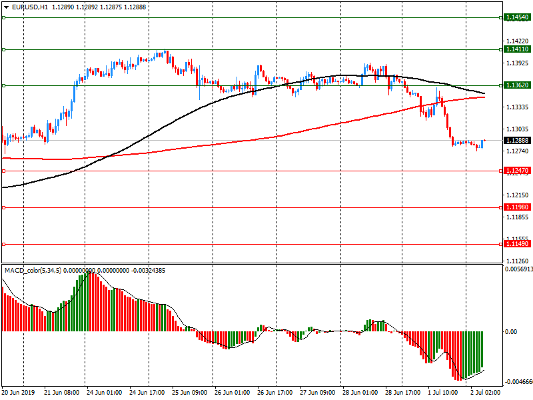533x400 pixels.
Task: Click the MACD_color(5,34,5) indicator label
Action: click(x=33, y=271)
